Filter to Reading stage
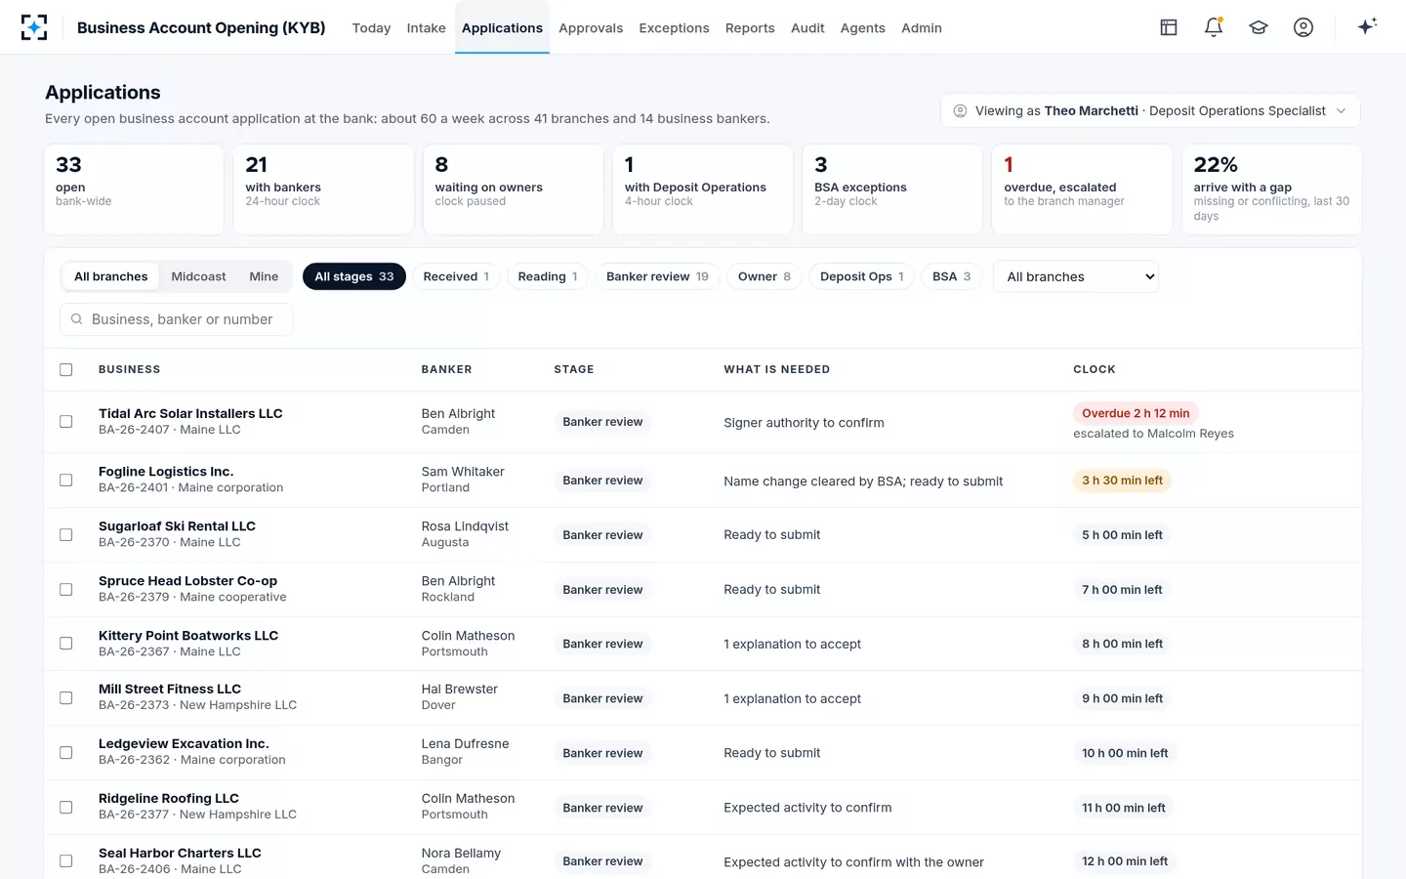The height and width of the screenshot is (879, 1406). coord(548,276)
